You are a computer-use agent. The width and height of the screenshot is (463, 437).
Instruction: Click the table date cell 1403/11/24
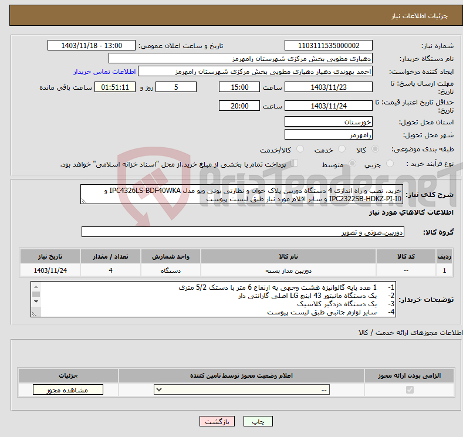tap(50, 270)
